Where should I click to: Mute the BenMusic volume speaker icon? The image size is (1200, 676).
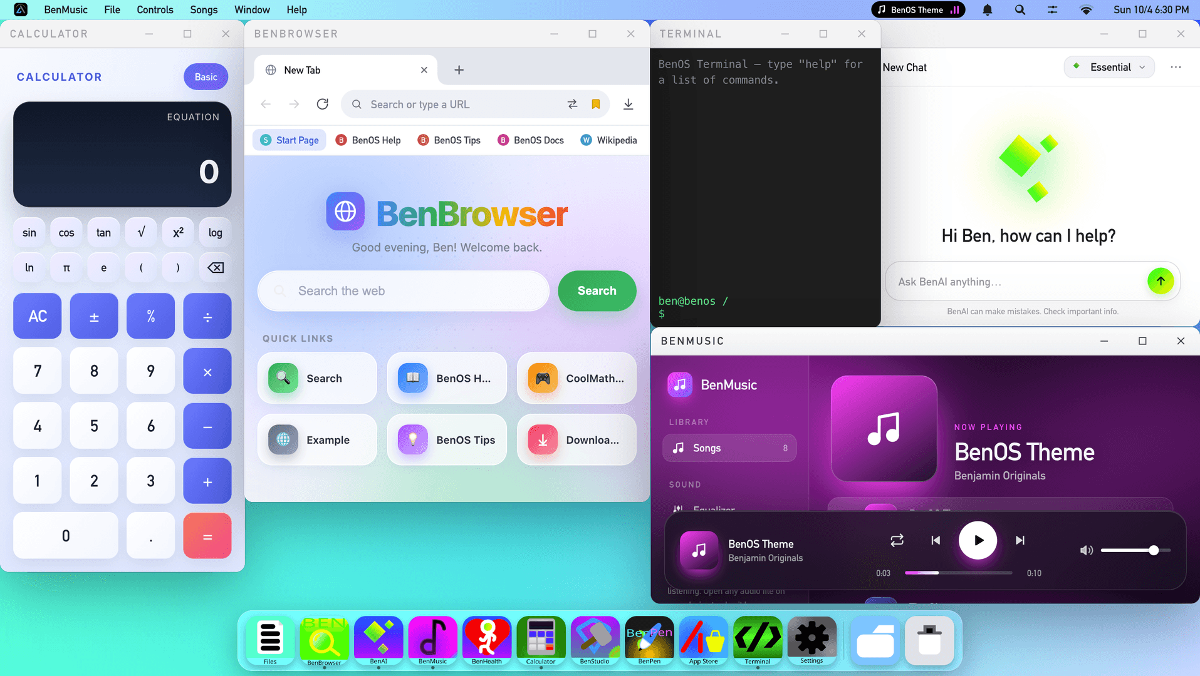1086,550
